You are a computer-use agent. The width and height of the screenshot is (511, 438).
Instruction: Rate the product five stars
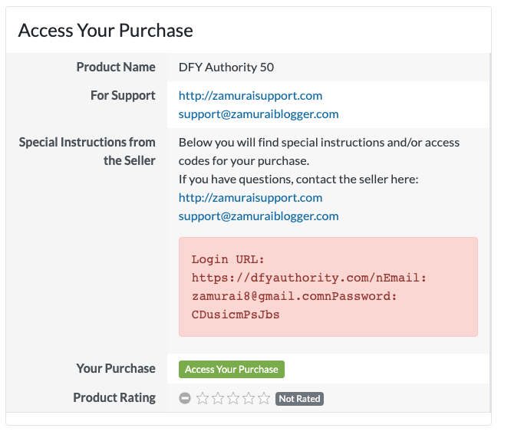point(264,398)
